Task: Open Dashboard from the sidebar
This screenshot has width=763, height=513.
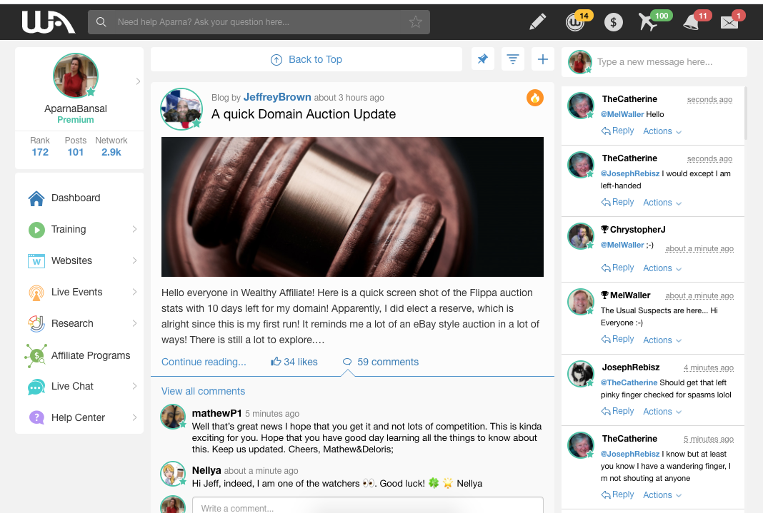Action: tap(75, 198)
